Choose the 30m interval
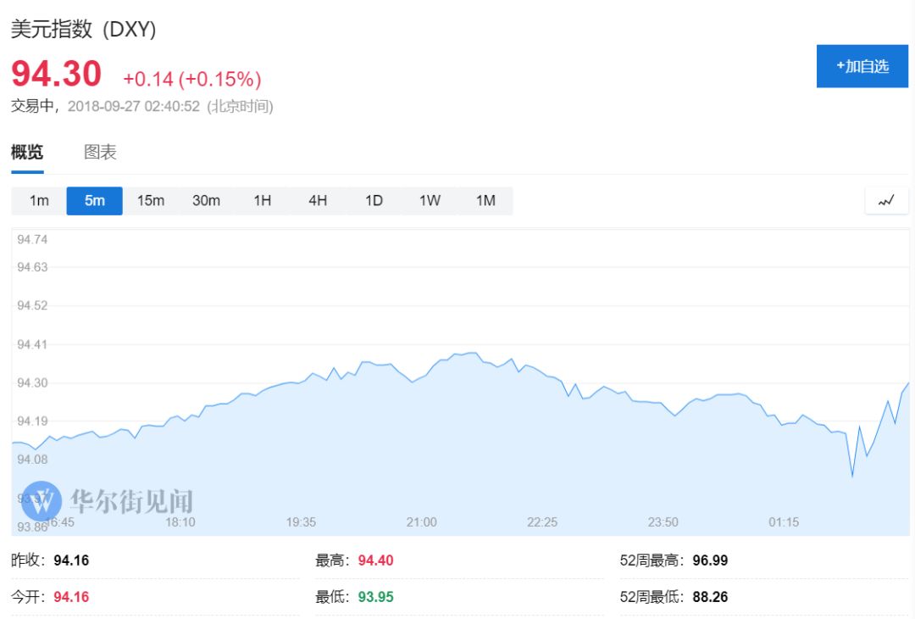This screenshot has width=915, height=619. pos(206,201)
